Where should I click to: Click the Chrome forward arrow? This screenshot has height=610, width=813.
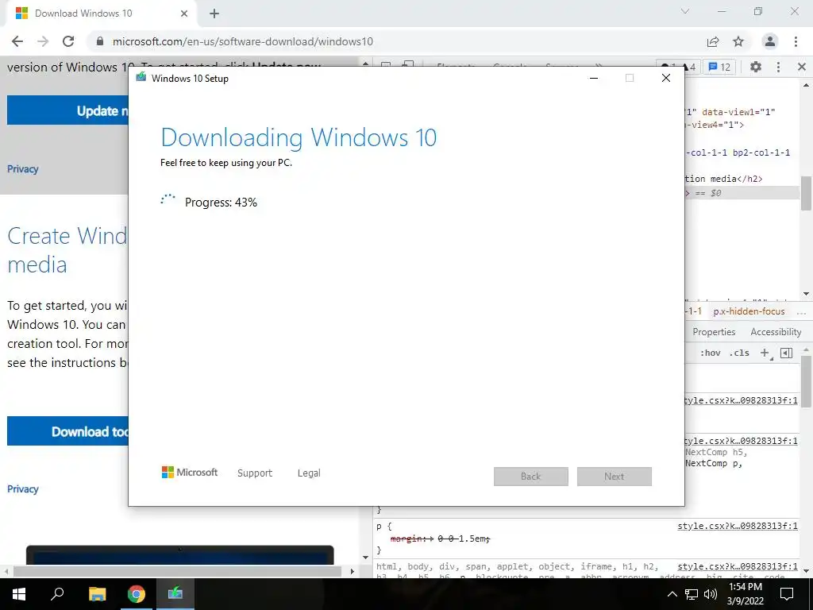pyautogui.click(x=43, y=41)
